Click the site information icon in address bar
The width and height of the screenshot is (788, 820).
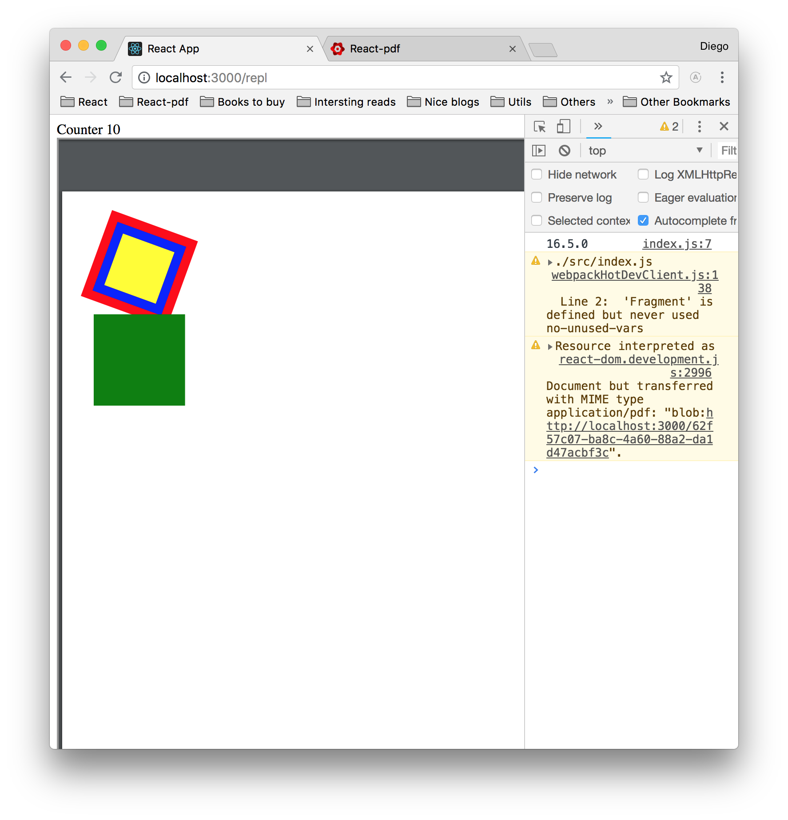[x=143, y=78]
